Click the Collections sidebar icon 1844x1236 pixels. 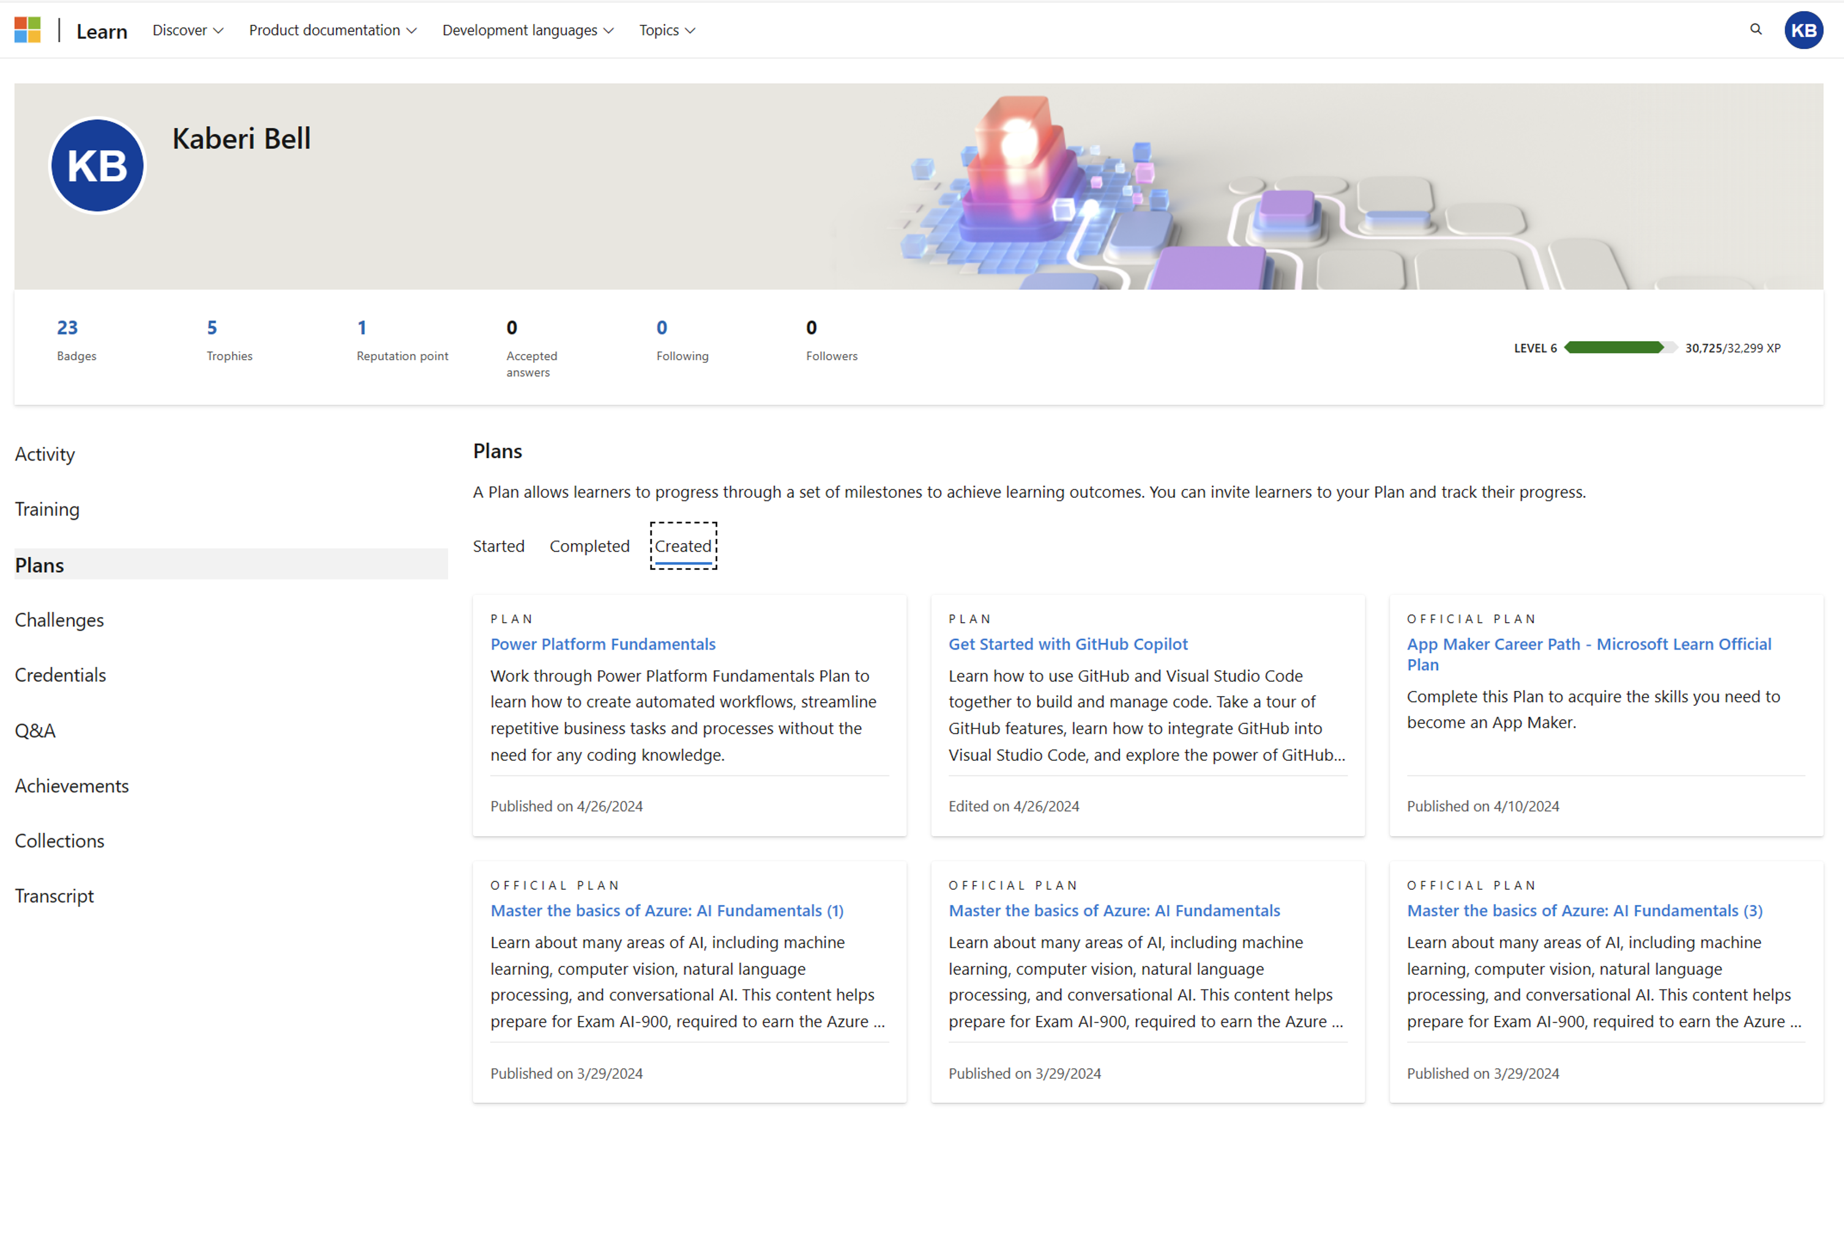[x=58, y=838]
